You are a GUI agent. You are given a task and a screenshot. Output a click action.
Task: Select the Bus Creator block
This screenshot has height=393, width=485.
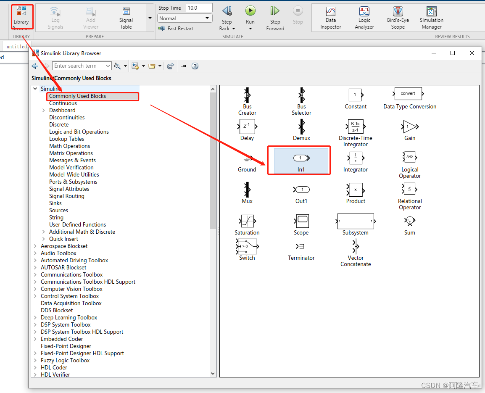247,101
